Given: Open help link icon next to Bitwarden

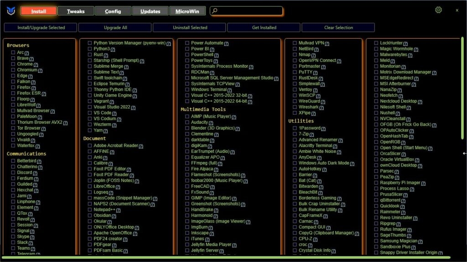Looking at the screenshot, I should 322,187.
